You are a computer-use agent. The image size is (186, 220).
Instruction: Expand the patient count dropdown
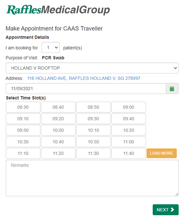(51, 48)
